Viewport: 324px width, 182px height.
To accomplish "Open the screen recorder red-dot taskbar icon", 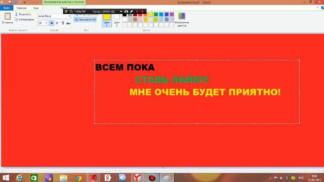I will [152, 177].
